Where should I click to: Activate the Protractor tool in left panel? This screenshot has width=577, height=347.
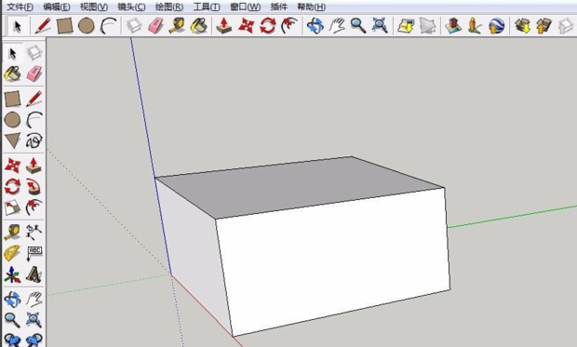tap(12, 253)
